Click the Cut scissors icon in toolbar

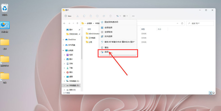pyautogui.click(x=77, y=16)
